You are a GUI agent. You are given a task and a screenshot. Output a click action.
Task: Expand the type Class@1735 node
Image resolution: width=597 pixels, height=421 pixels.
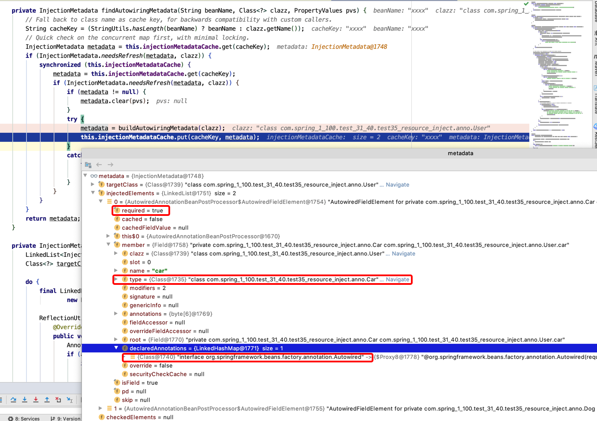[116, 279]
